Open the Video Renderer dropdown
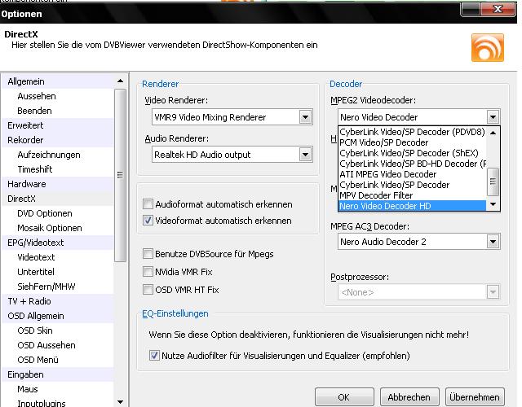This screenshot has height=407, width=522. (x=305, y=117)
